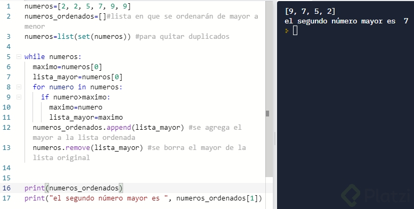Collapse the for loop fold at line 8
The width and height of the screenshot is (414, 209).
[19, 87]
